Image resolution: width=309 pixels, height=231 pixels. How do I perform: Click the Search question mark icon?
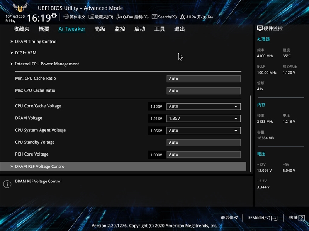(x=154, y=17)
